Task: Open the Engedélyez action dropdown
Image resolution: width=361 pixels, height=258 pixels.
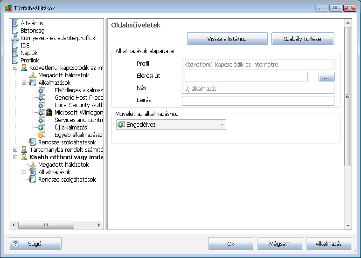Action: 171,125
